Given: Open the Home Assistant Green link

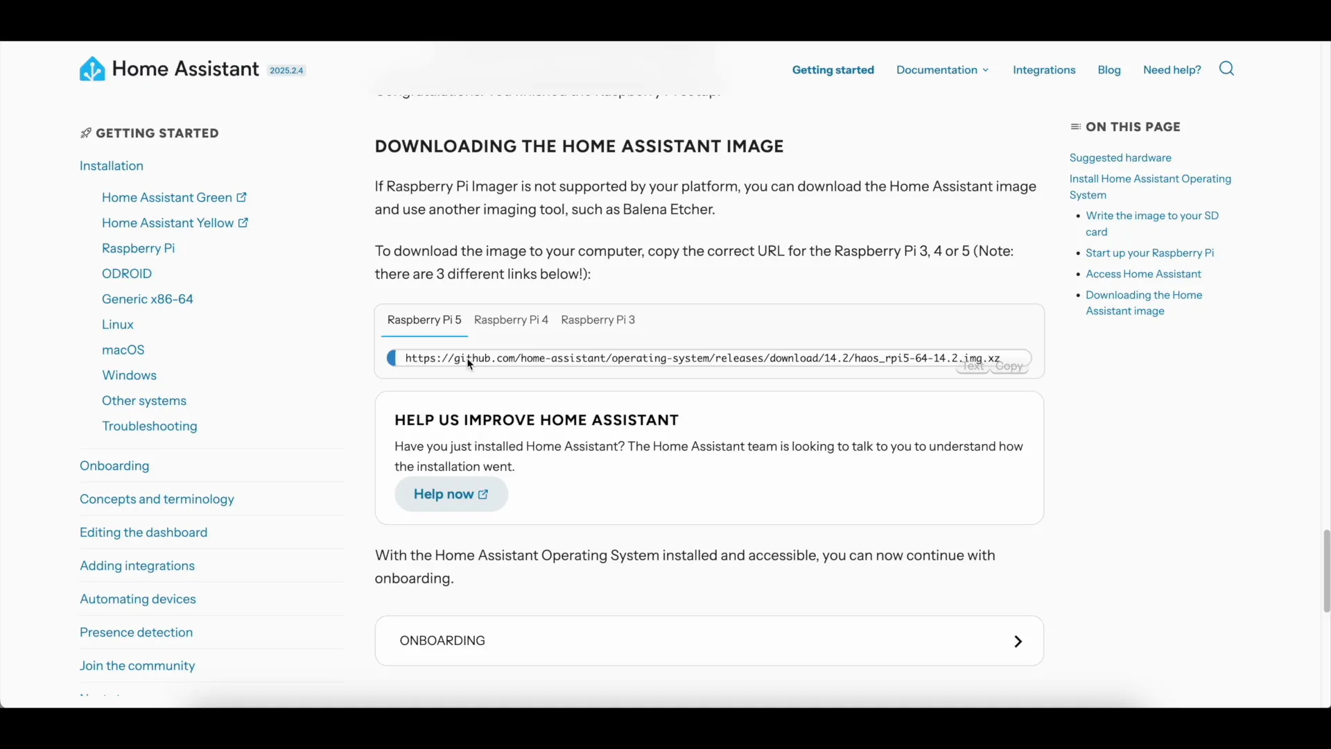Looking at the screenshot, I should 167,198.
